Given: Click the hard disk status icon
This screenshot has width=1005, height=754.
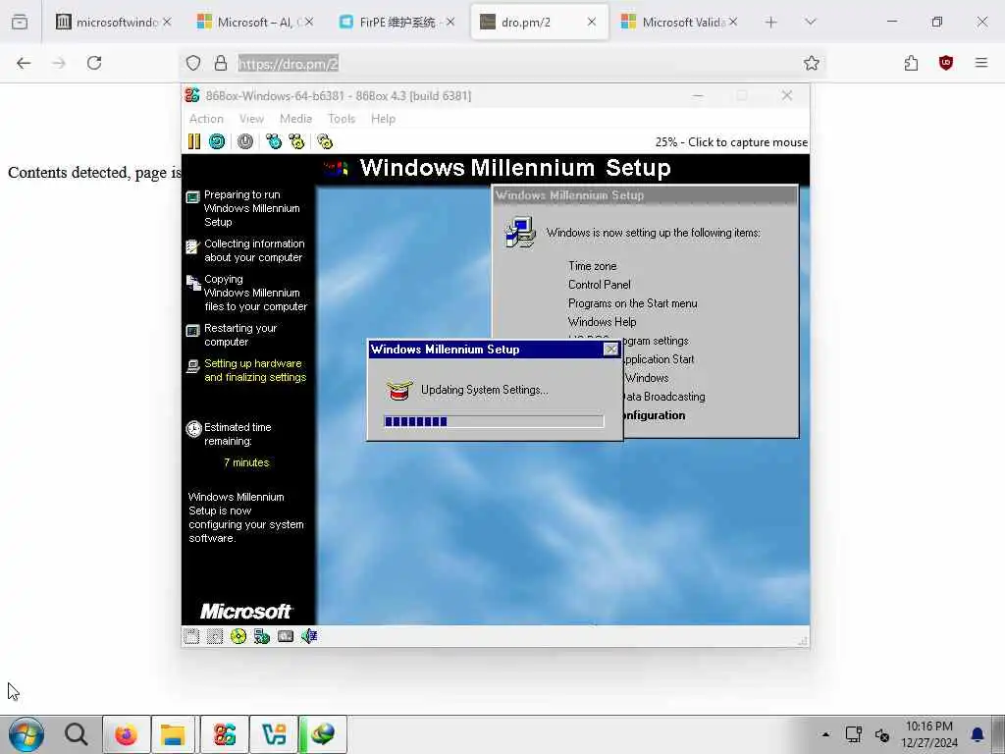Looking at the screenshot, I should [x=286, y=636].
